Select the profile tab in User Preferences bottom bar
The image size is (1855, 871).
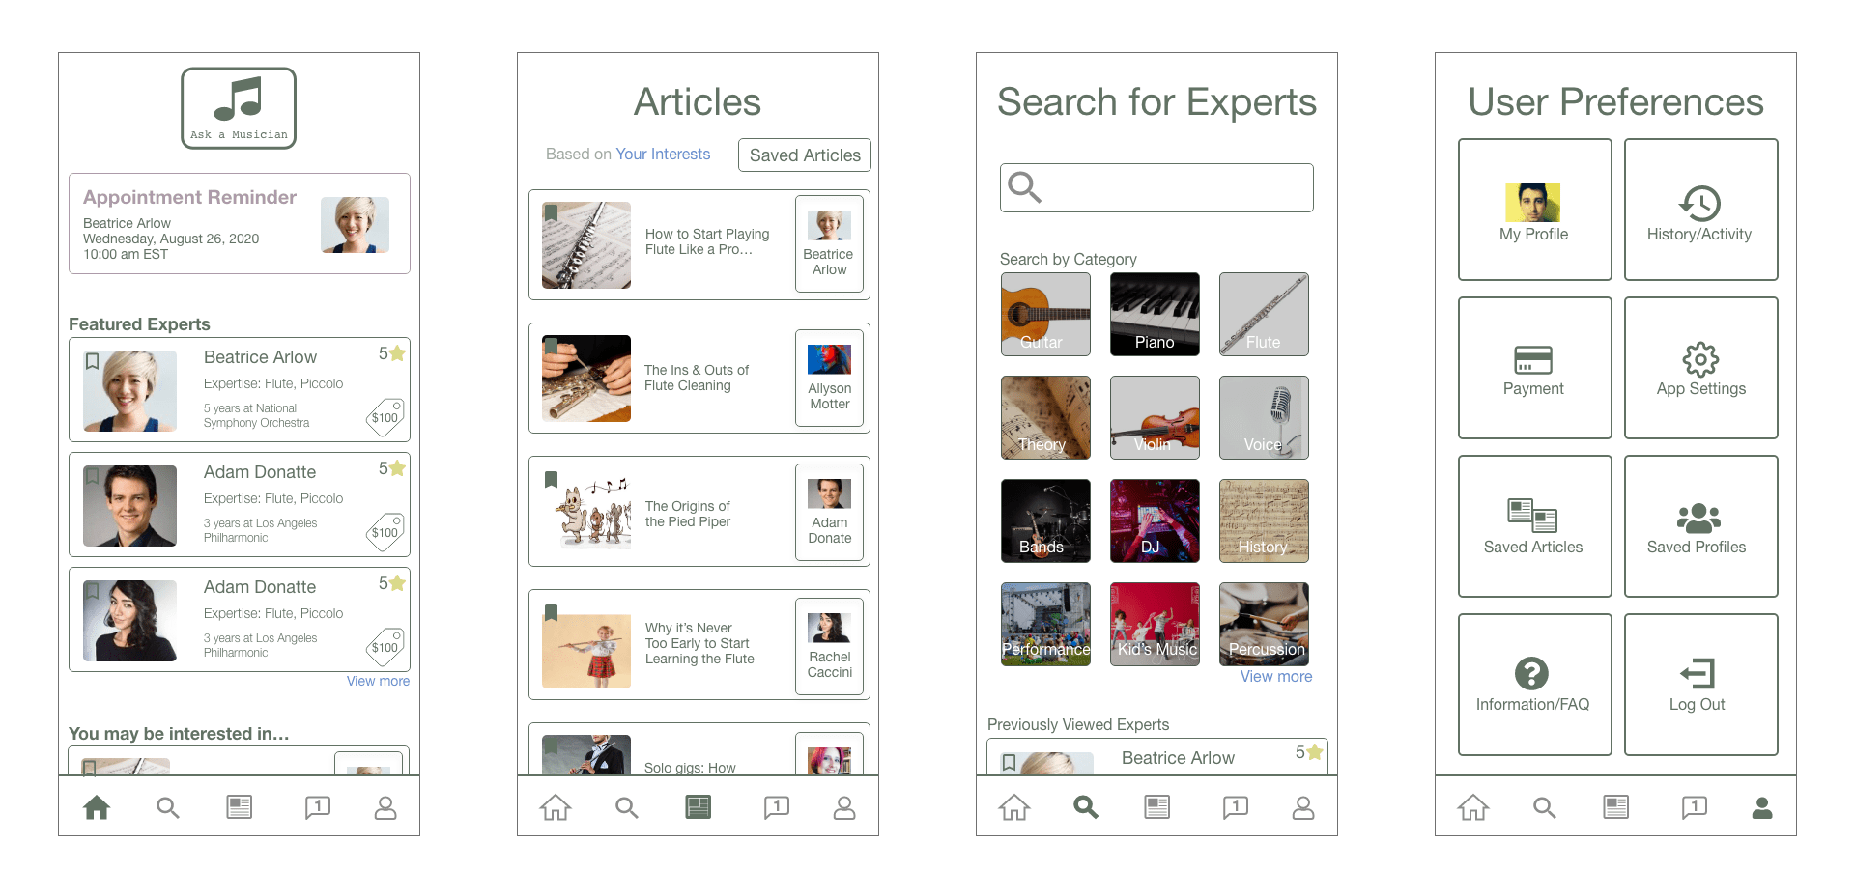[1762, 807]
